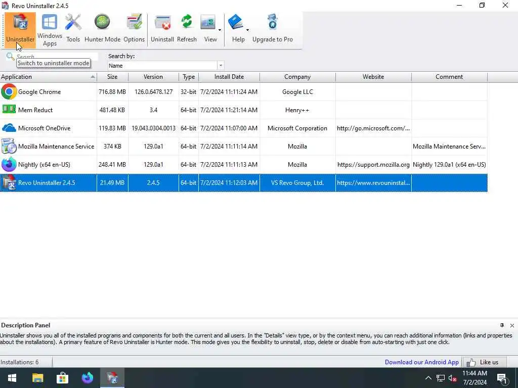Click 'Installations: 6' status text
Image resolution: width=518 pixels, height=388 pixels.
[20, 362]
